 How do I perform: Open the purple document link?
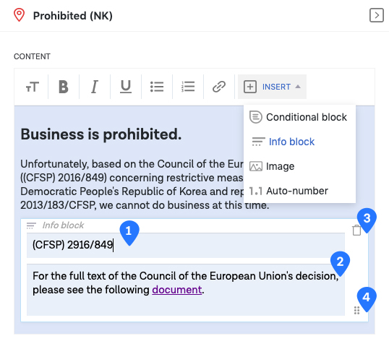177,290
